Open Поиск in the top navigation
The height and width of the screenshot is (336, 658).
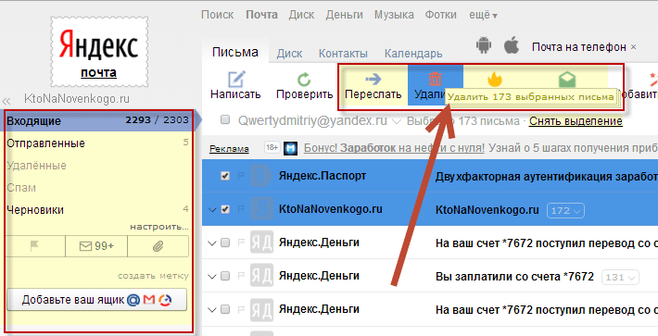[218, 15]
